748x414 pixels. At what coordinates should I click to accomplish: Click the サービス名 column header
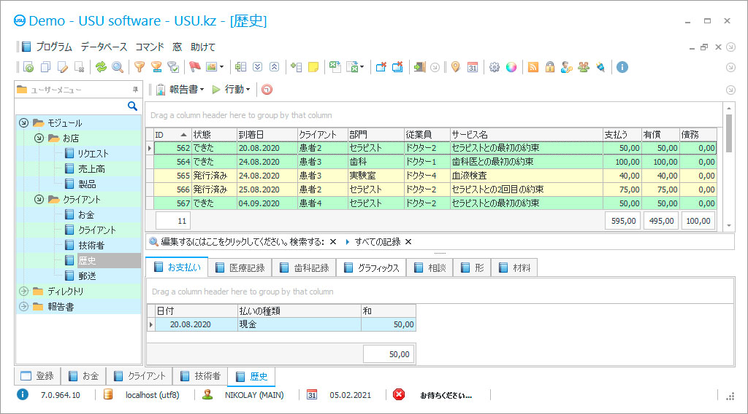click(x=526, y=135)
